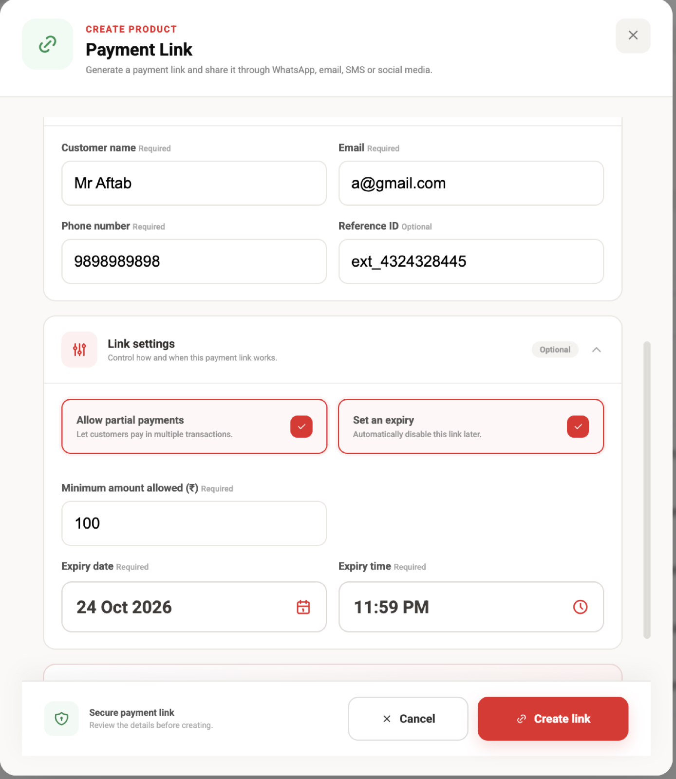Screen dimensions: 676x779
Task: Uncheck Set an expiry checkbox
Action: [x=578, y=427]
